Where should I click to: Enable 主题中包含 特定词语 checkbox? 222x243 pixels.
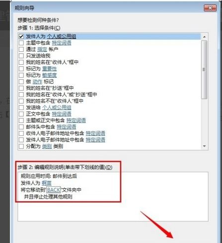click(x=21, y=43)
